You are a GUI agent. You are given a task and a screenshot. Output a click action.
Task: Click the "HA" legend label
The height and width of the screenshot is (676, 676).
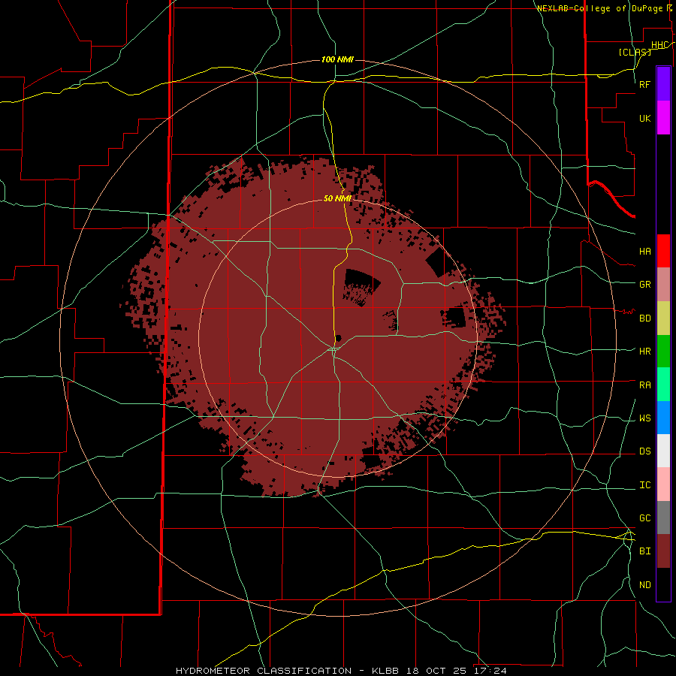click(x=645, y=252)
